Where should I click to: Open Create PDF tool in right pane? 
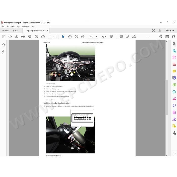pos(174,64)
